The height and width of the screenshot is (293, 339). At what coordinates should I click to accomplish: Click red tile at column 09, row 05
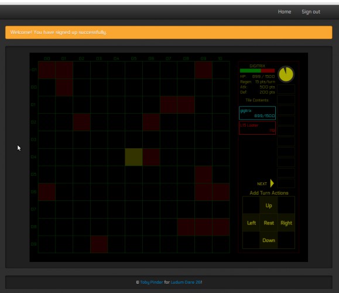[x=203, y=175]
